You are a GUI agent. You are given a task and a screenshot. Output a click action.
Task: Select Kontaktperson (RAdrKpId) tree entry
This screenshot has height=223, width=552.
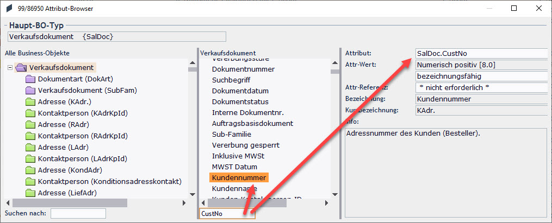[x=83, y=136]
